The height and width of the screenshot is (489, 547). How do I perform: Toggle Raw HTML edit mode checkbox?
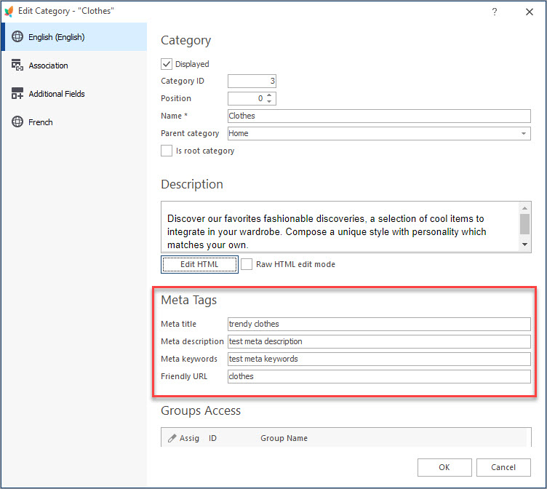[247, 264]
